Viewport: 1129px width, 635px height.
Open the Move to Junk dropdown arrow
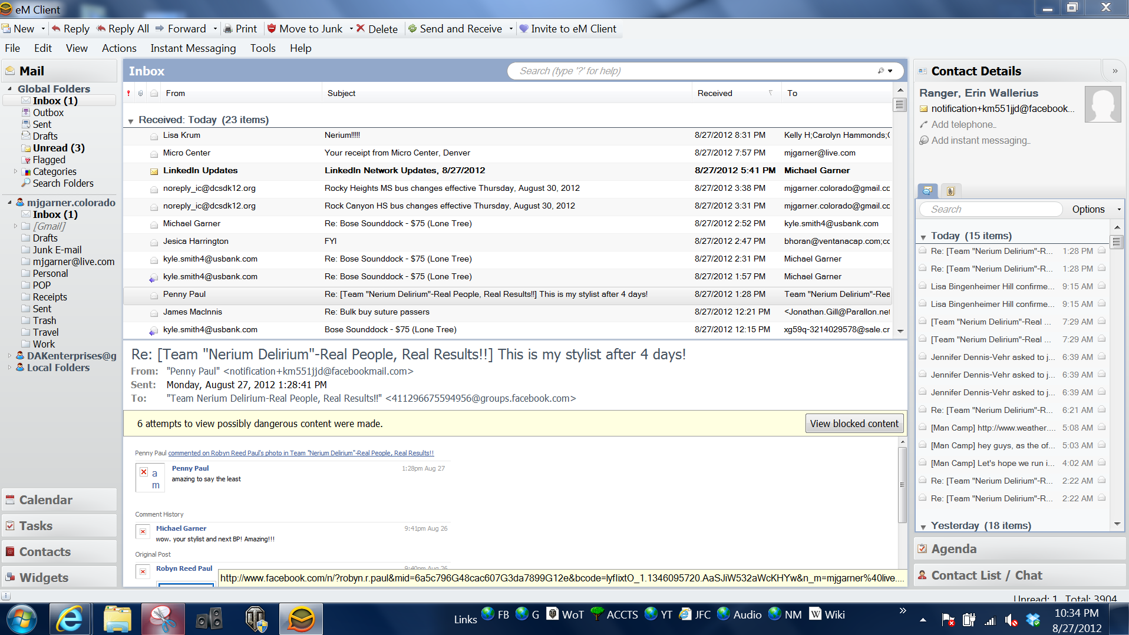351,29
